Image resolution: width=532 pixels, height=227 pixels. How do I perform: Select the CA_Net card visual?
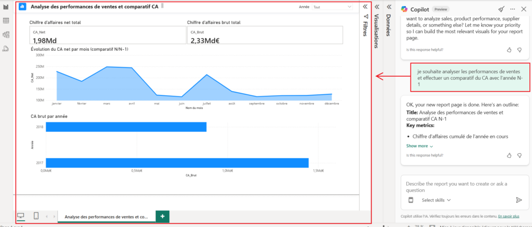(108, 35)
